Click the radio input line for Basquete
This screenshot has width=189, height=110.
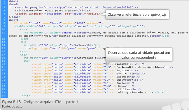click(x=86, y=77)
